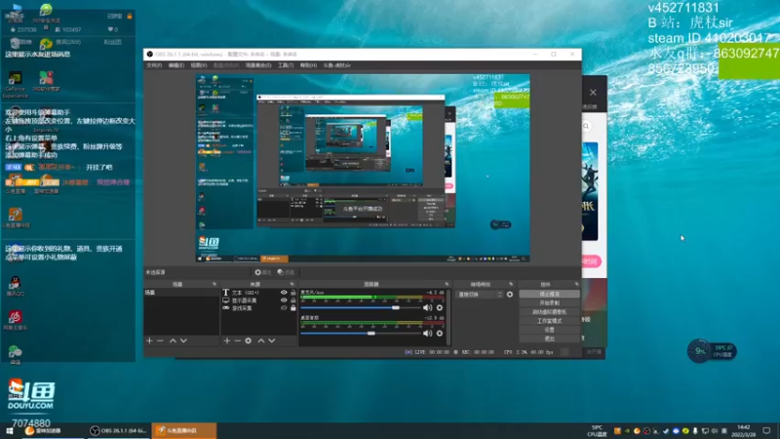The image size is (780, 439).
Task: Add a new scene with plus icon
Action: [149, 340]
